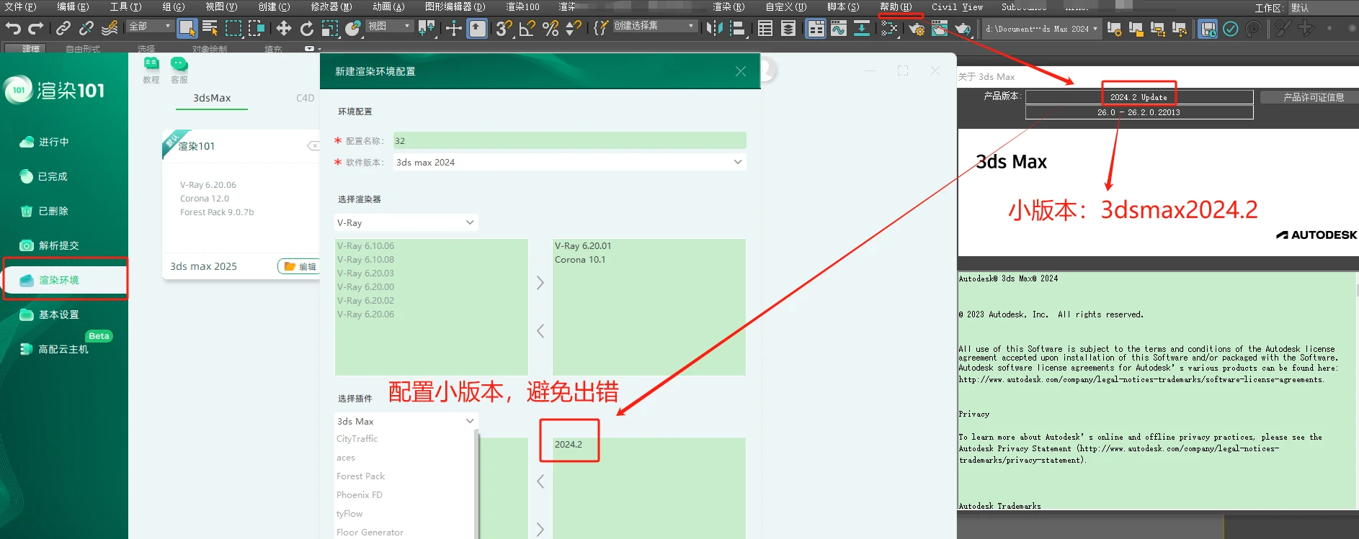Screen dimensions: 1359x539
Task: Activate the Select Object tool
Action: [187, 29]
